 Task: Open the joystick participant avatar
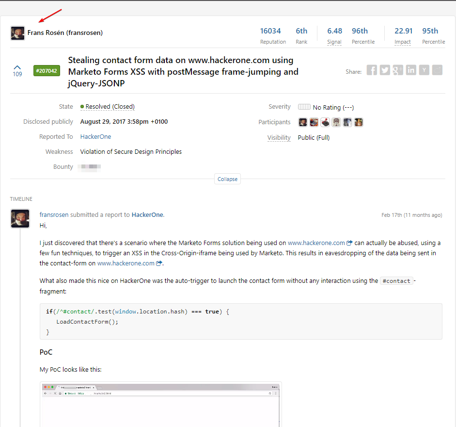point(325,122)
